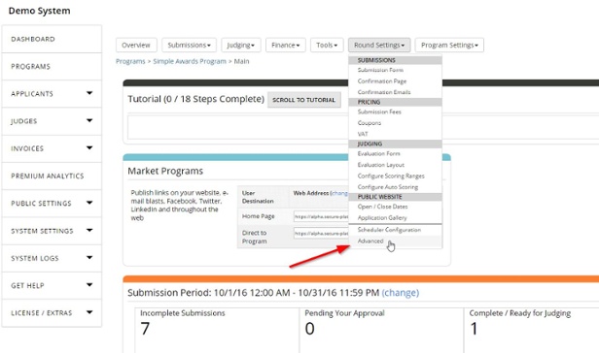
Task: Expand the Invoices sidebar arrow
Action: [89, 148]
